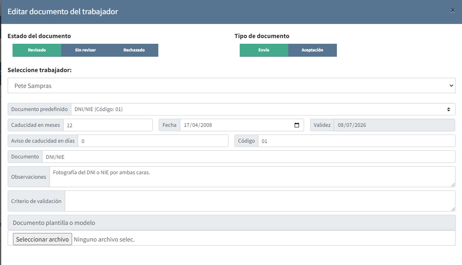Screen dimensions: 462x265
Task: Set document status to Rechazado
Action: [134, 50]
